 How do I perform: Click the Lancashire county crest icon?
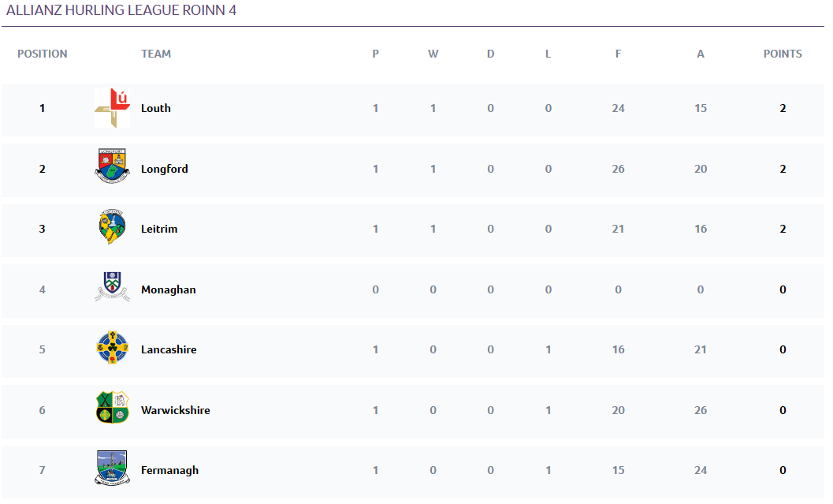coord(112,348)
